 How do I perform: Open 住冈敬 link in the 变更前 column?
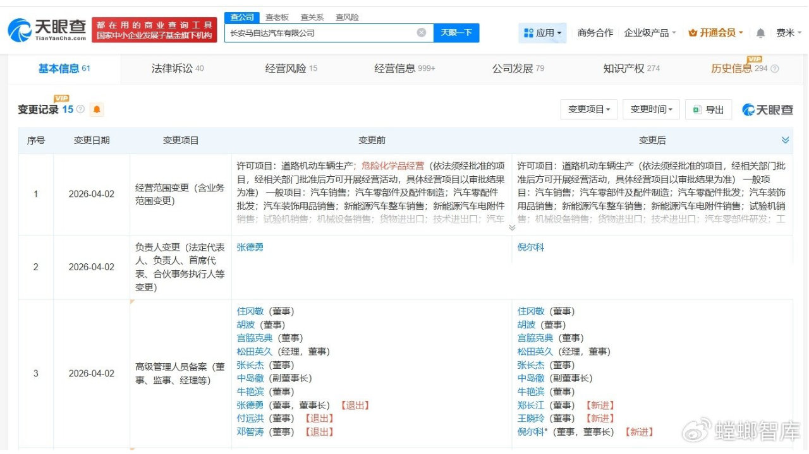pyautogui.click(x=250, y=311)
